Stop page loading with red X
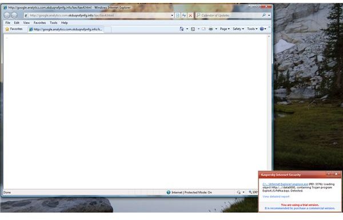Screen dimensions: 343x220 pyautogui.click(x=190, y=15)
